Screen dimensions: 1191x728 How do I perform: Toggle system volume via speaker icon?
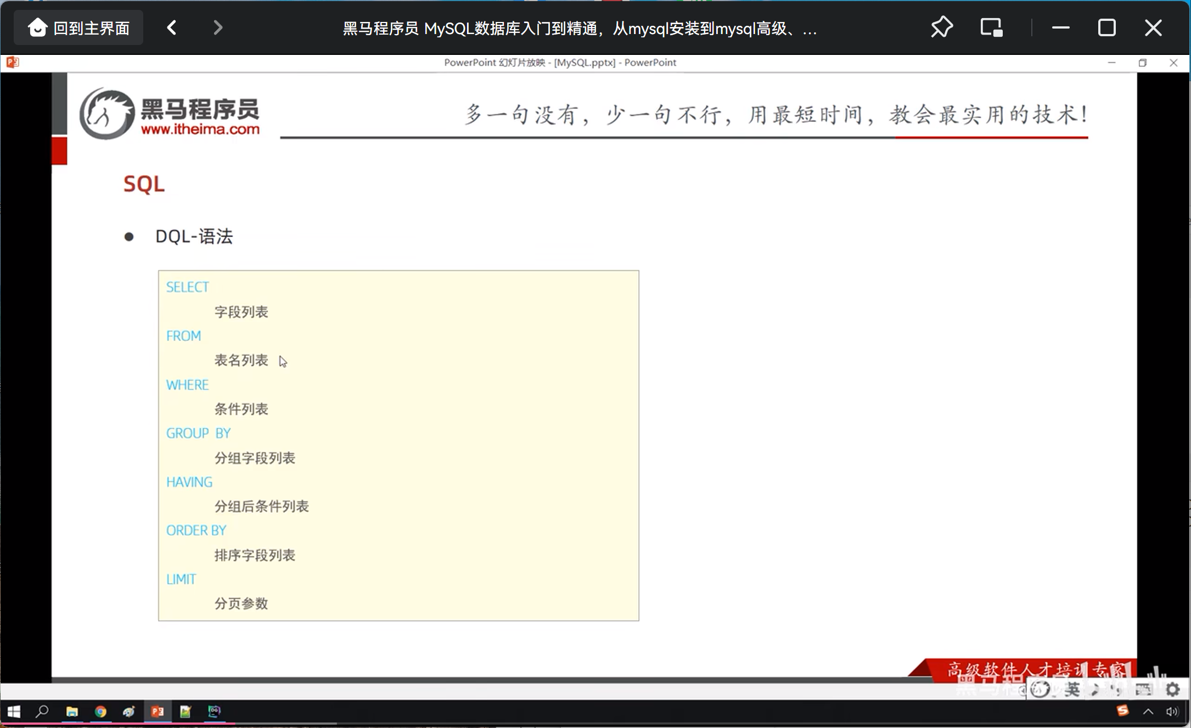tap(1172, 712)
